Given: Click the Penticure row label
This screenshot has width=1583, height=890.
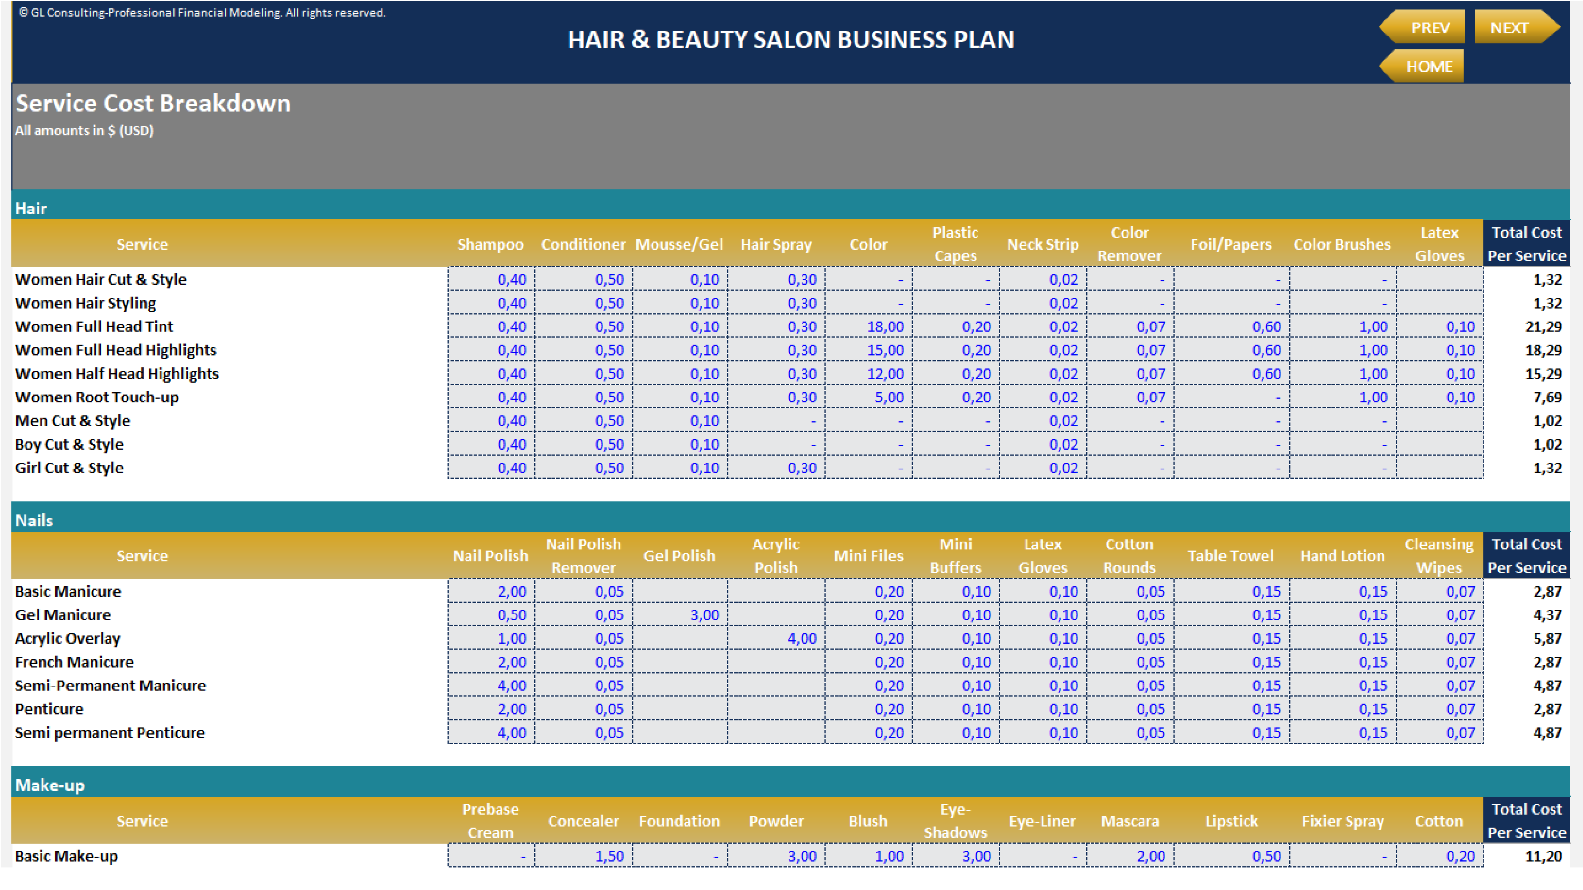Looking at the screenshot, I should click(x=49, y=710).
